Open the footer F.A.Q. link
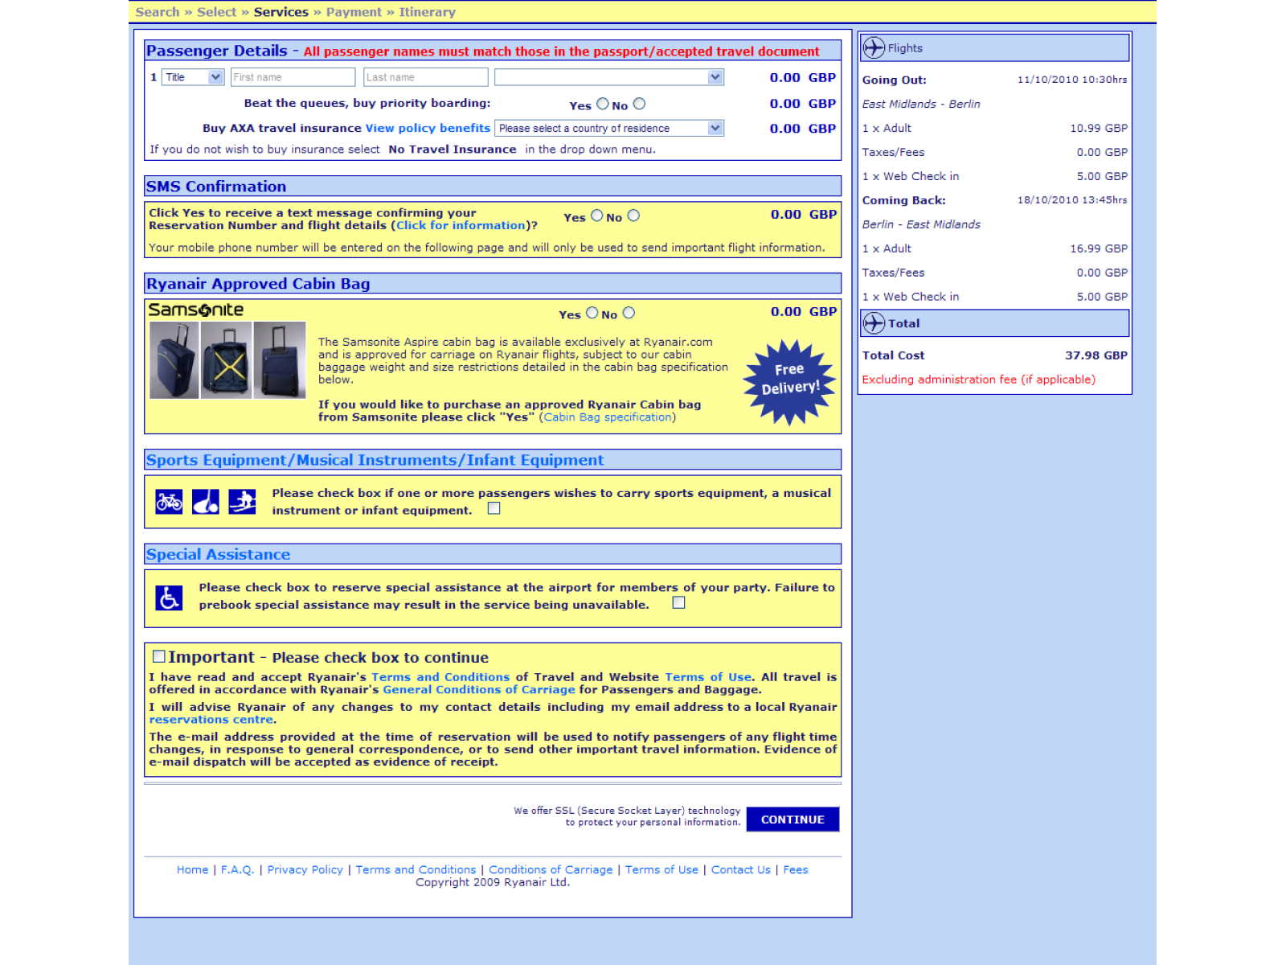Screen dimensions: 1286x965 point(238,870)
